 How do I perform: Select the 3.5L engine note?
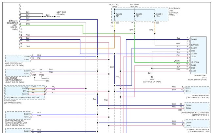tap(48, 81)
